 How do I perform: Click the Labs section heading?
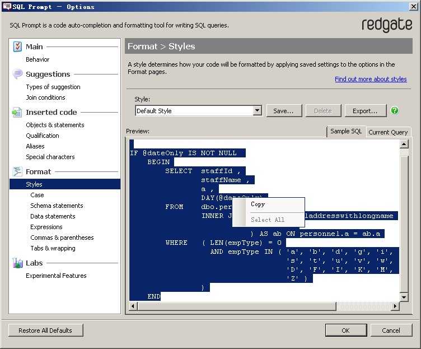point(34,263)
